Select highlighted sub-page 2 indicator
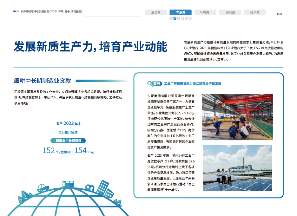Screen dimensions: 297x216 (175, 18)
